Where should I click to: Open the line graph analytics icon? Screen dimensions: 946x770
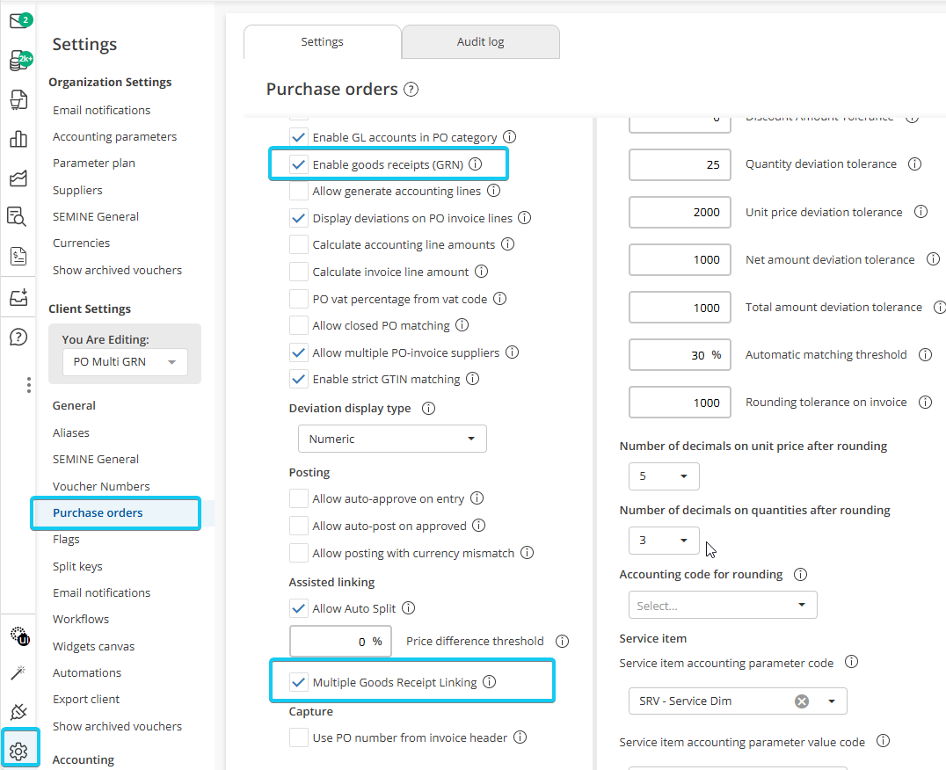[x=18, y=178]
